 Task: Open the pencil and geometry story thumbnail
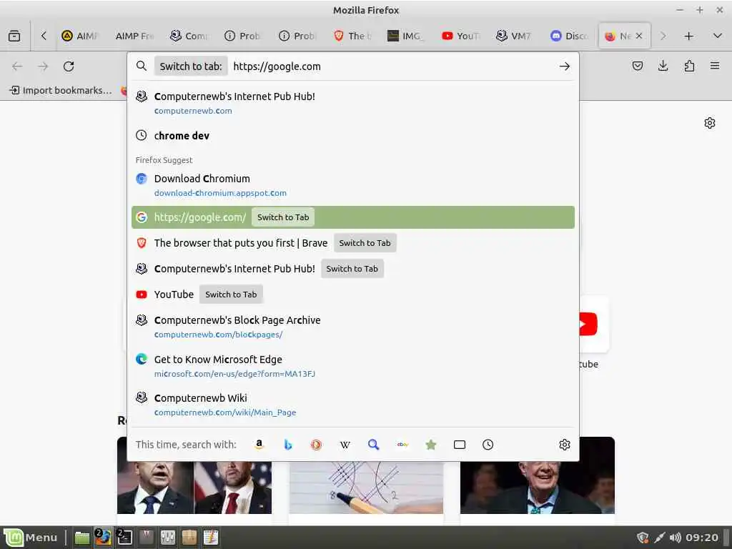[x=366, y=488]
